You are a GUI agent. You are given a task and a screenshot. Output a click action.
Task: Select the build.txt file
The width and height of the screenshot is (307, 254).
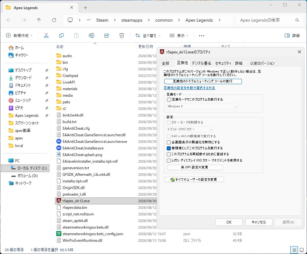pos(66,122)
